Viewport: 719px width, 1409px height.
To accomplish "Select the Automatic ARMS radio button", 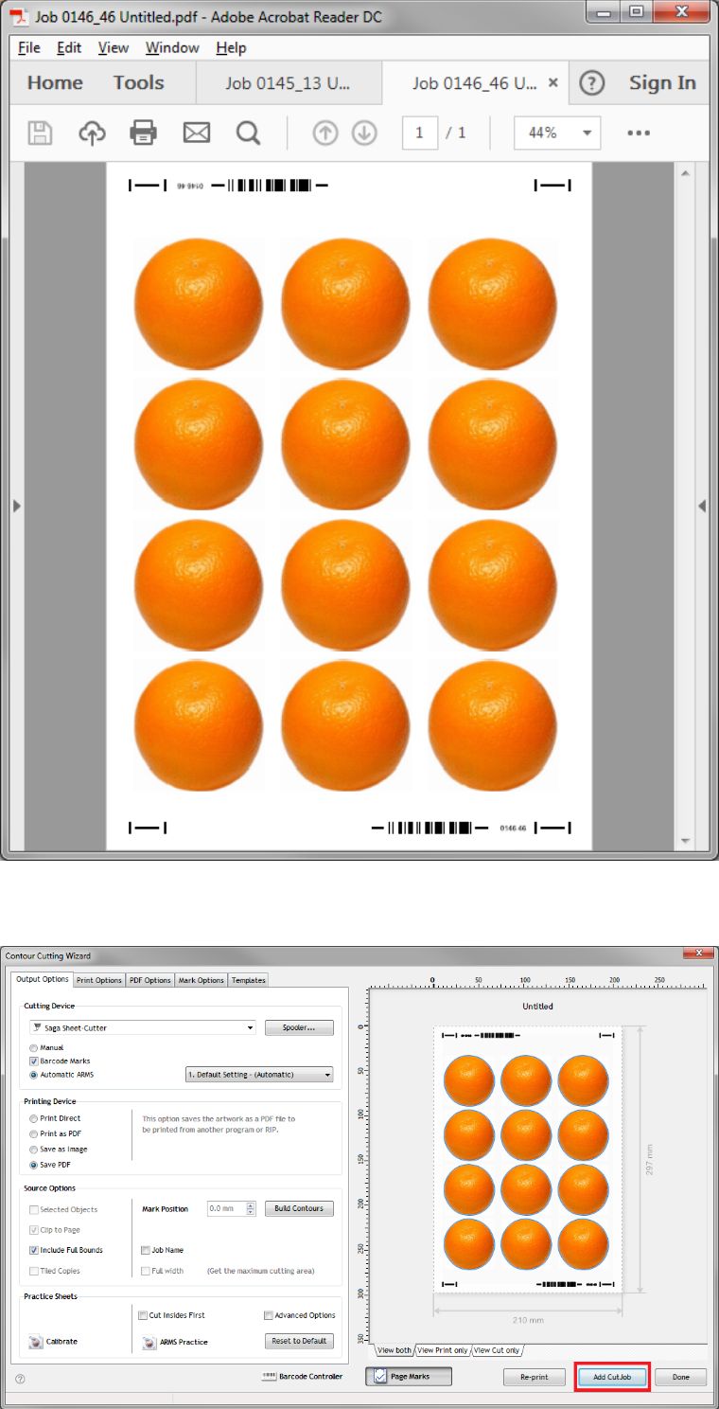I will (x=34, y=1075).
